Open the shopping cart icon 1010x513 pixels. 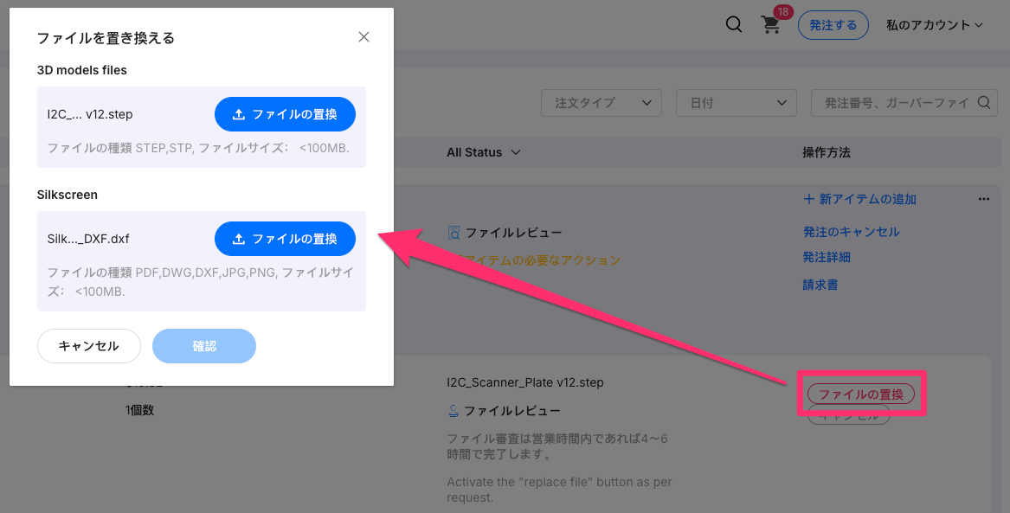pyautogui.click(x=770, y=25)
